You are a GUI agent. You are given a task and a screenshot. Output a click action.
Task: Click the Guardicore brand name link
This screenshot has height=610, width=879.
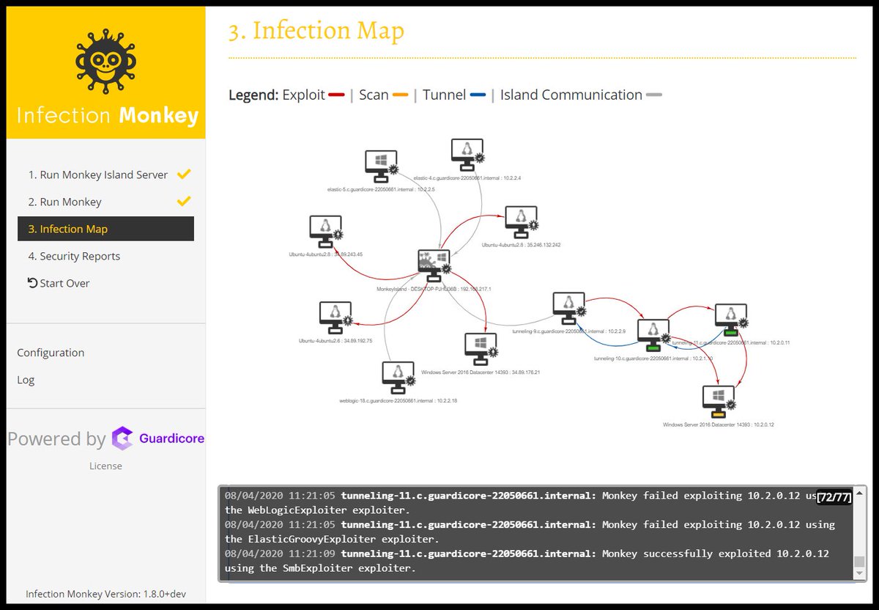click(172, 438)
